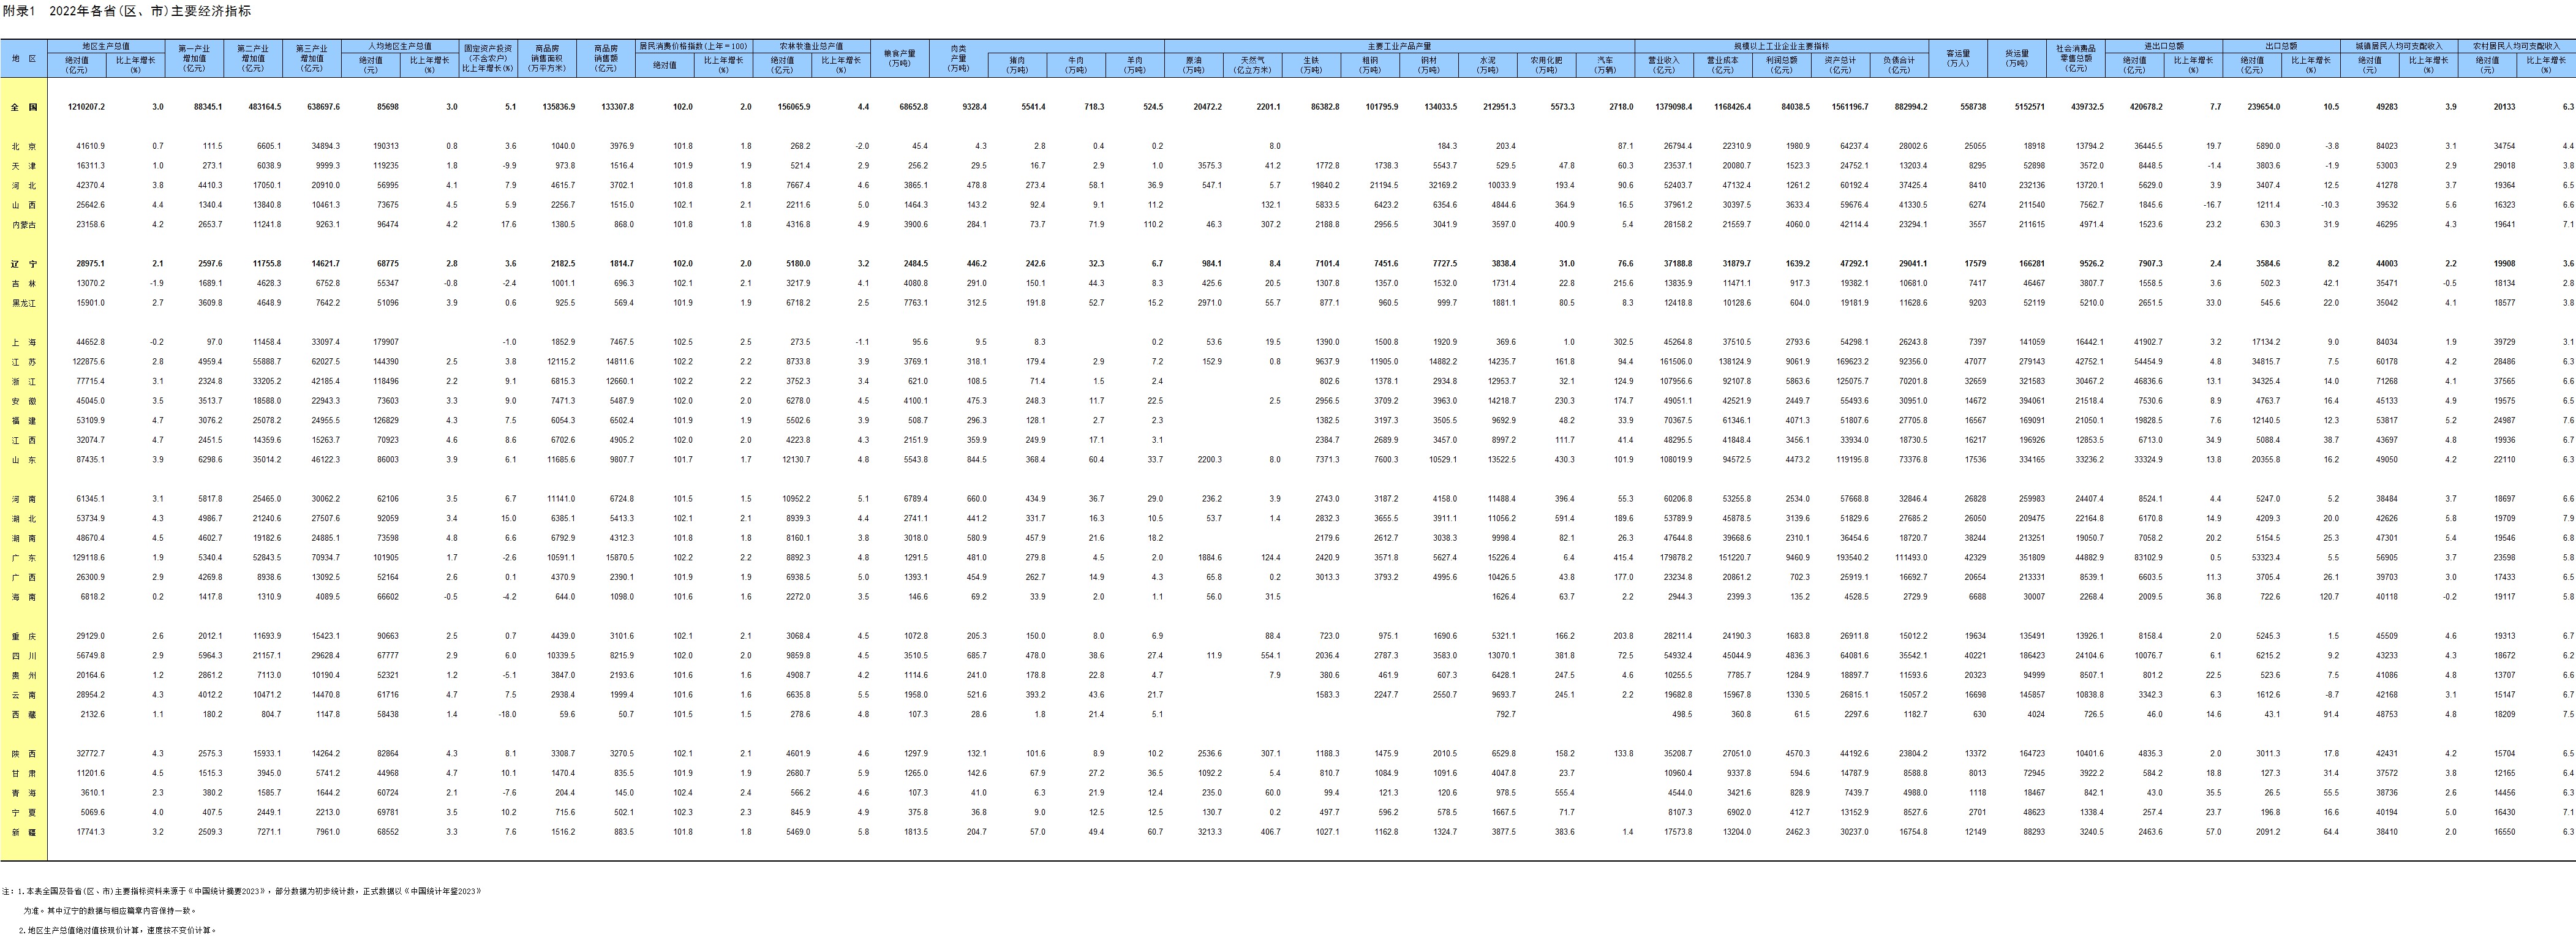This screenshot has height=940, width=2576.
Task: Select the '钢材' column header
Action: coord(1429,65)
